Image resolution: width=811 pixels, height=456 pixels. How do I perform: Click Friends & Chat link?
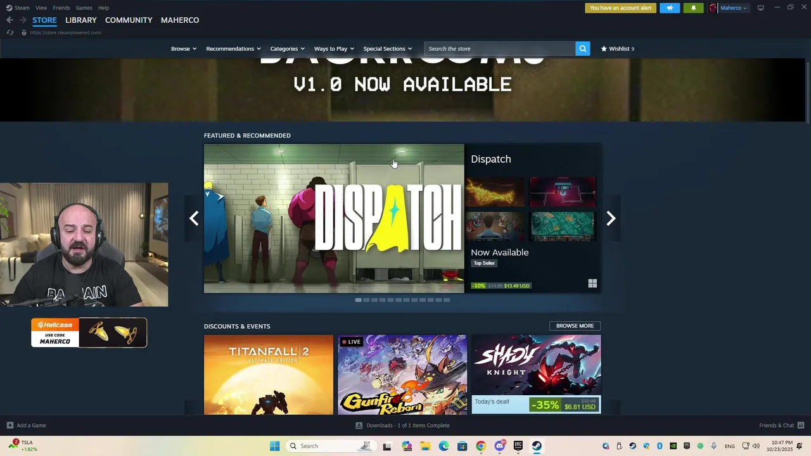point(776,426)
